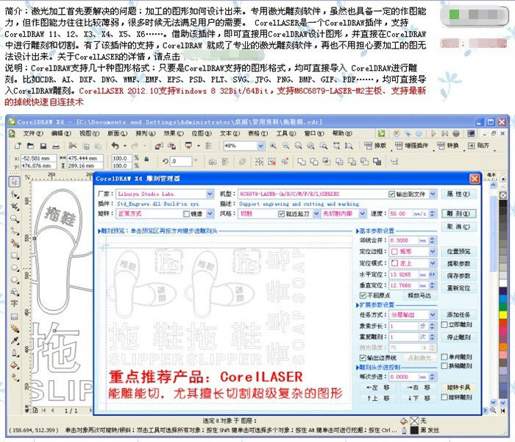Toggle the 就近起刀 checkbox
The height and width of the screenshot is (442, 515).
click(x=281, y=214)
